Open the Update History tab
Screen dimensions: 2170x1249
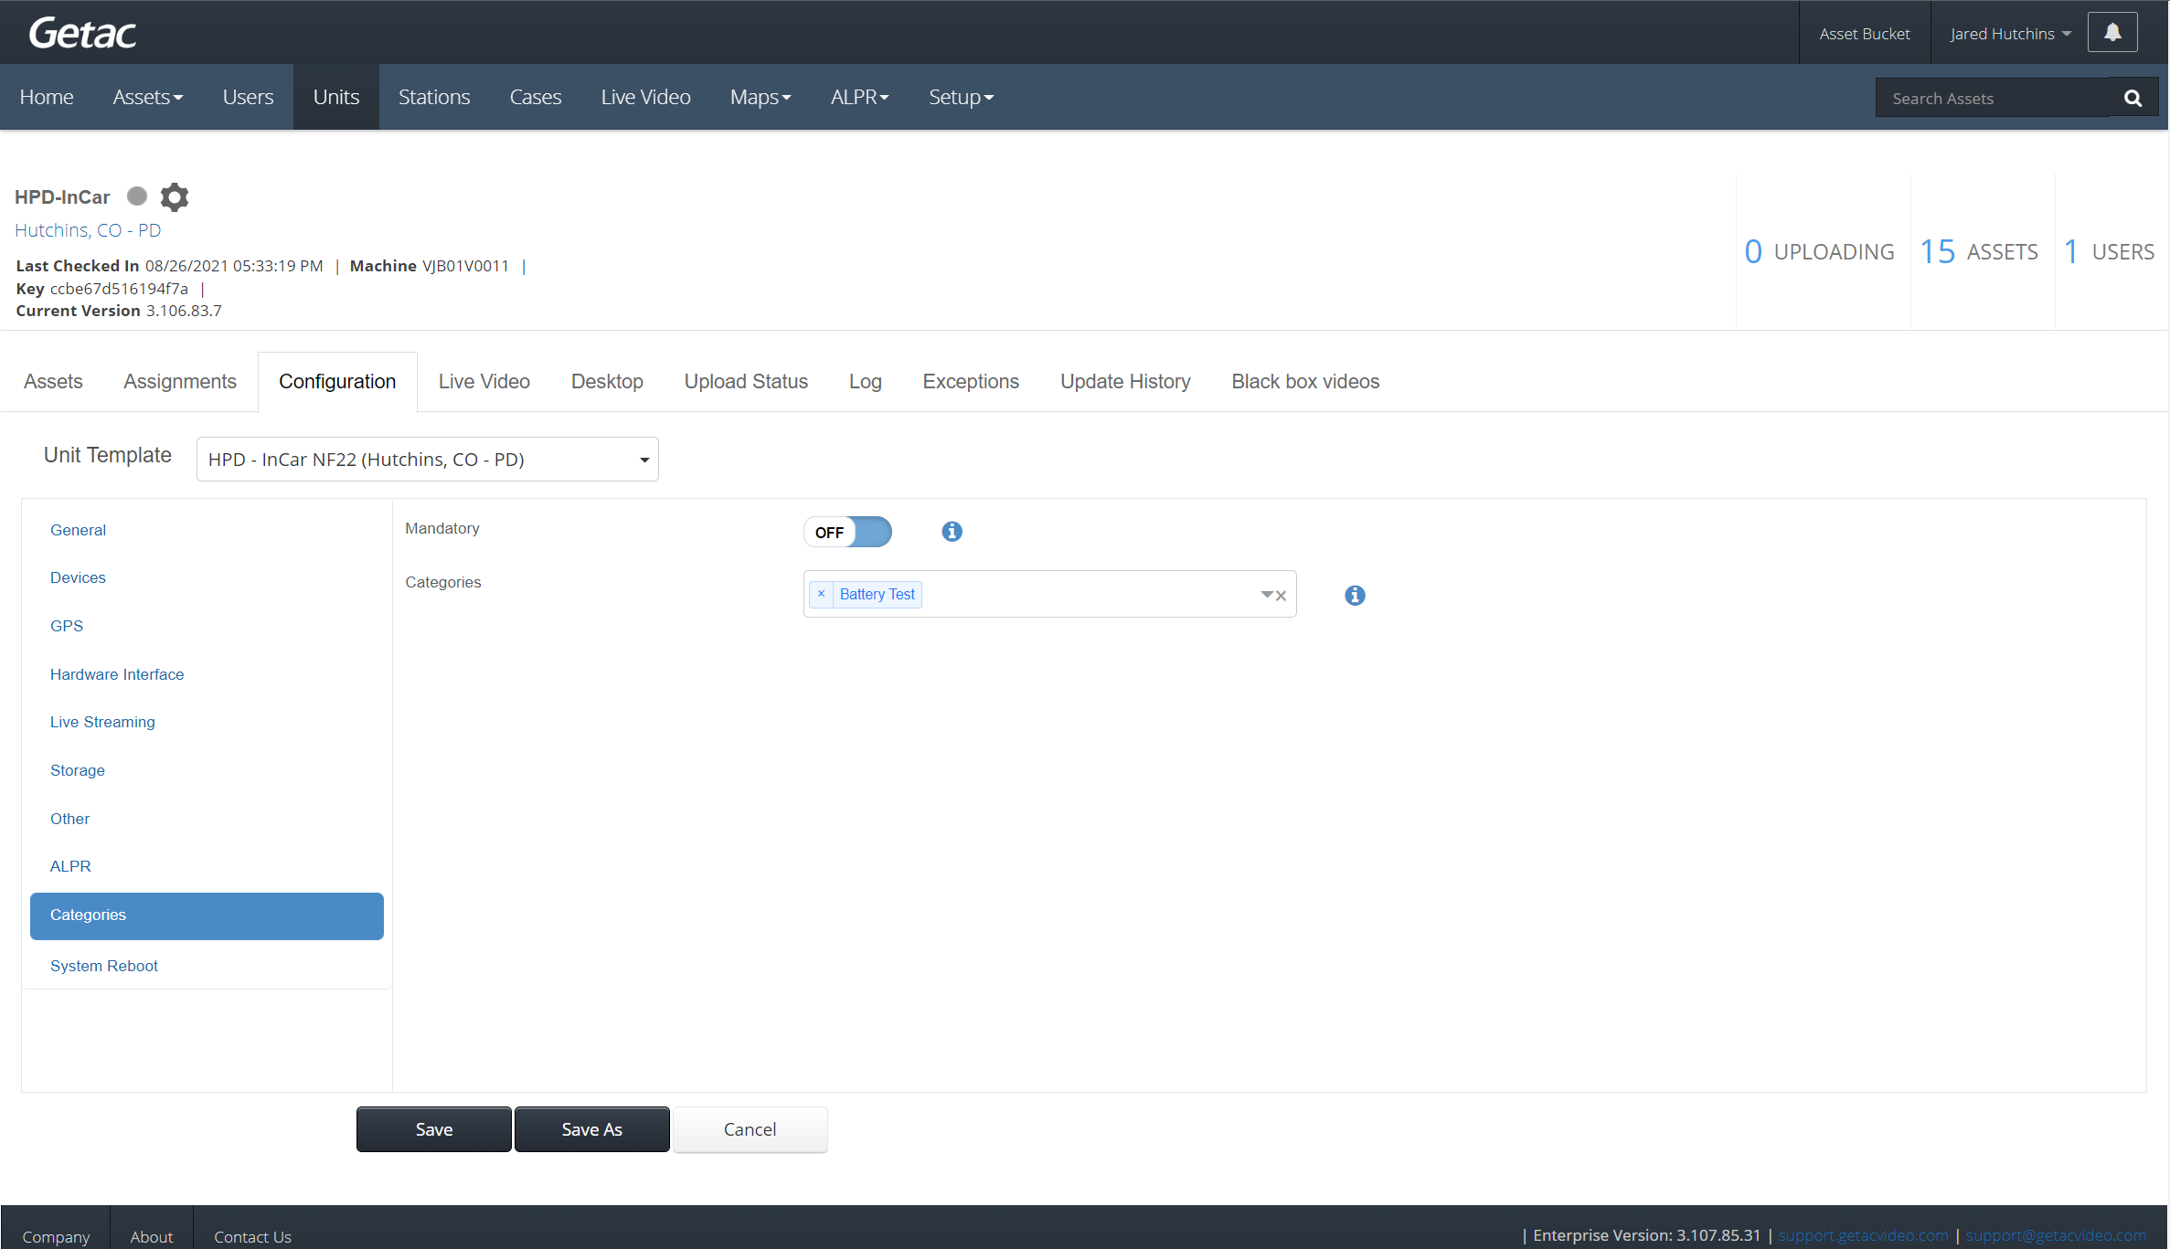point(1125,381)
